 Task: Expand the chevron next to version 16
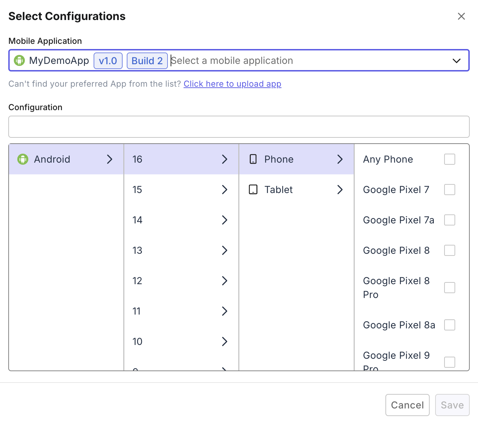(x=224, y=159)
